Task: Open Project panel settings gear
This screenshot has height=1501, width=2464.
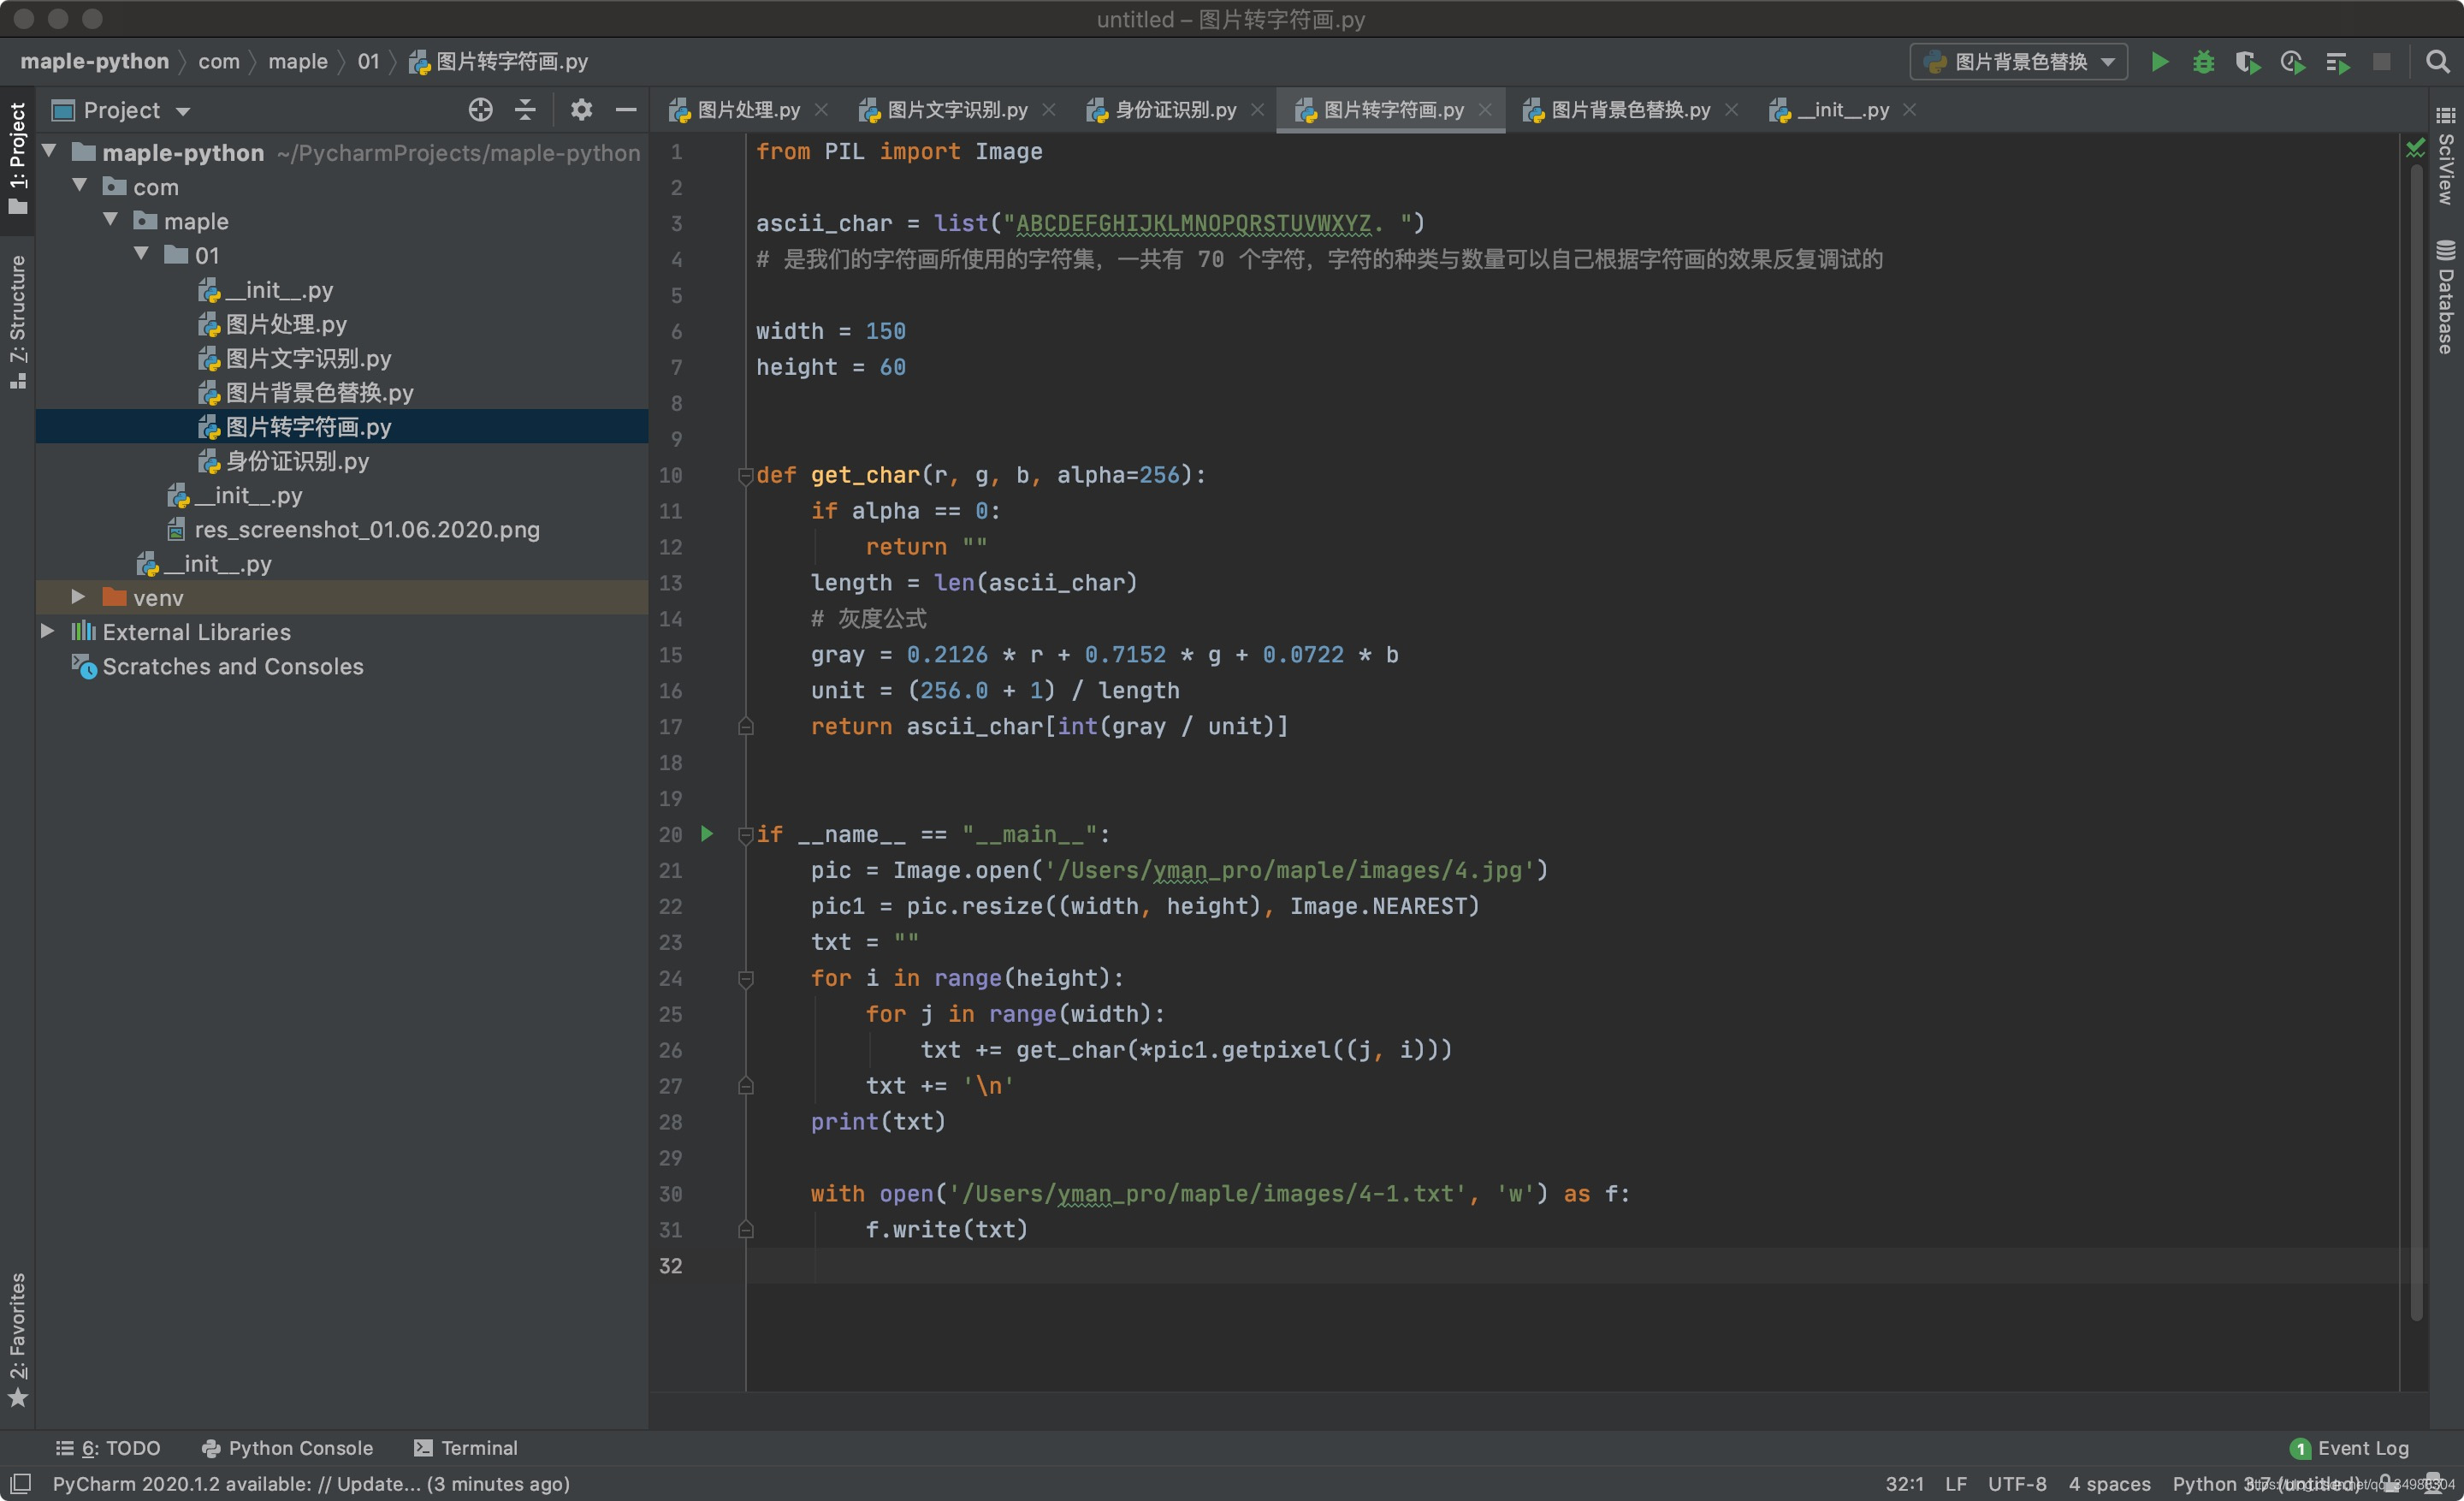Action: (x=581, y=110)
